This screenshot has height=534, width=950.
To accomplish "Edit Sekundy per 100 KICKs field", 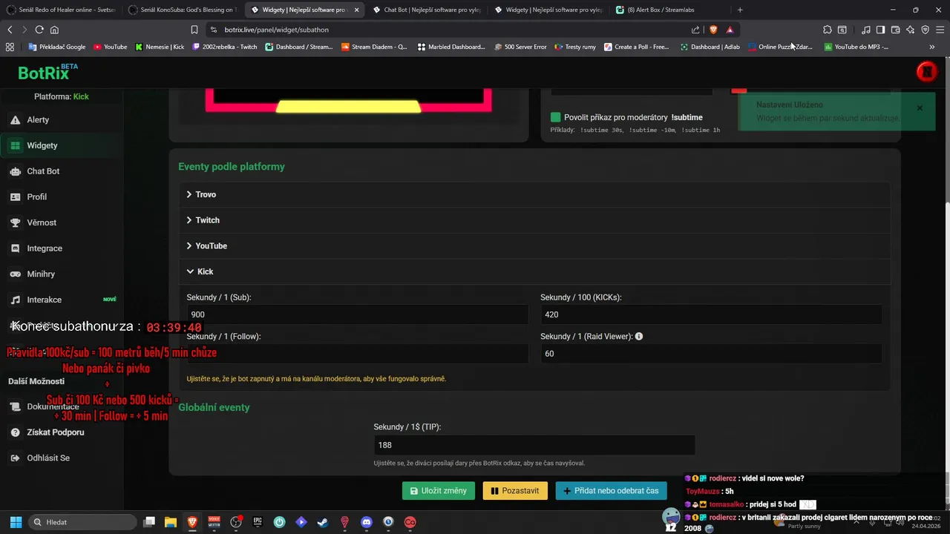I will [x=710, y=314].
